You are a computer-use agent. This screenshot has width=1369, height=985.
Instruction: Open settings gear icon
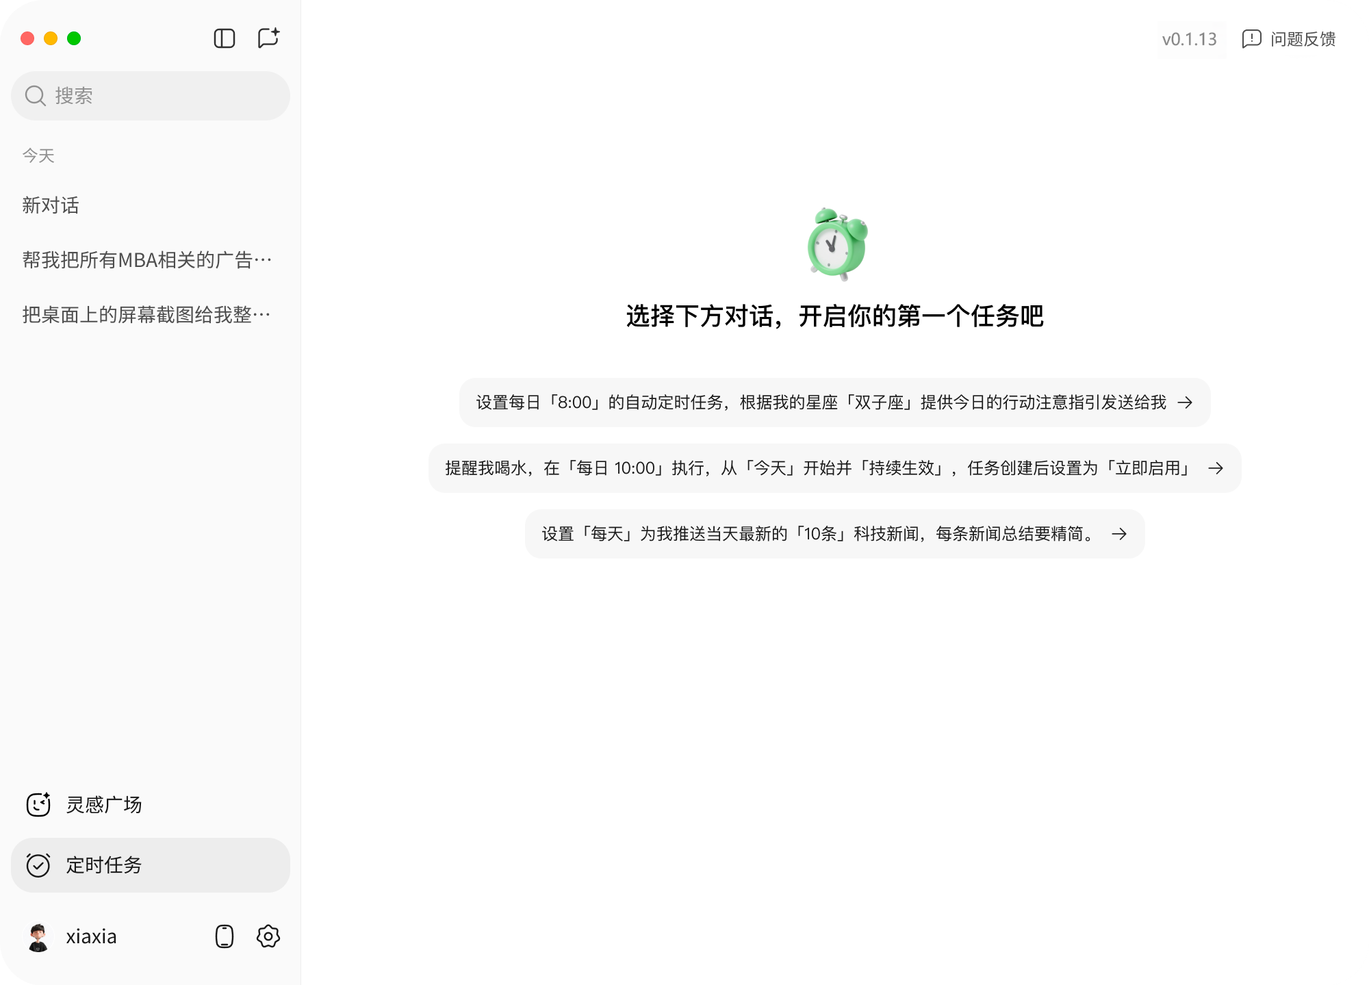click(268, 936)
